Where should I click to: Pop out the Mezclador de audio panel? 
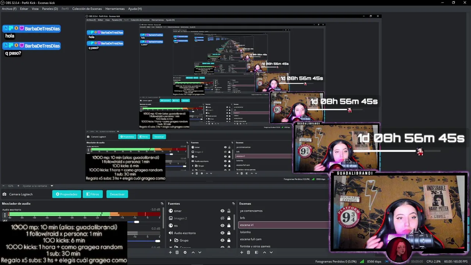(162, 204)
